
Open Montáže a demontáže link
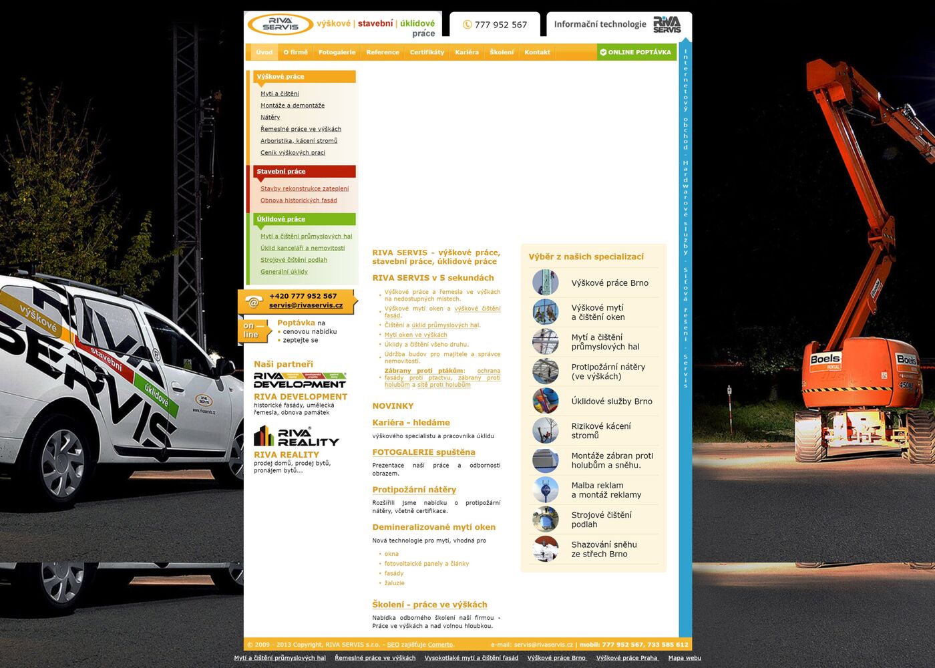click(293, 106)
